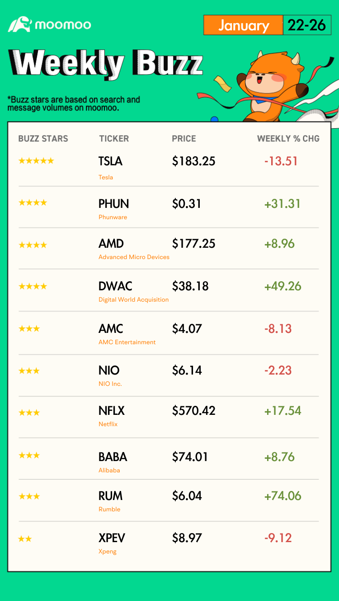The image size is (339, 601).
Task: Click the WEEKLY % CHG column header
Action: pos(288,139)
